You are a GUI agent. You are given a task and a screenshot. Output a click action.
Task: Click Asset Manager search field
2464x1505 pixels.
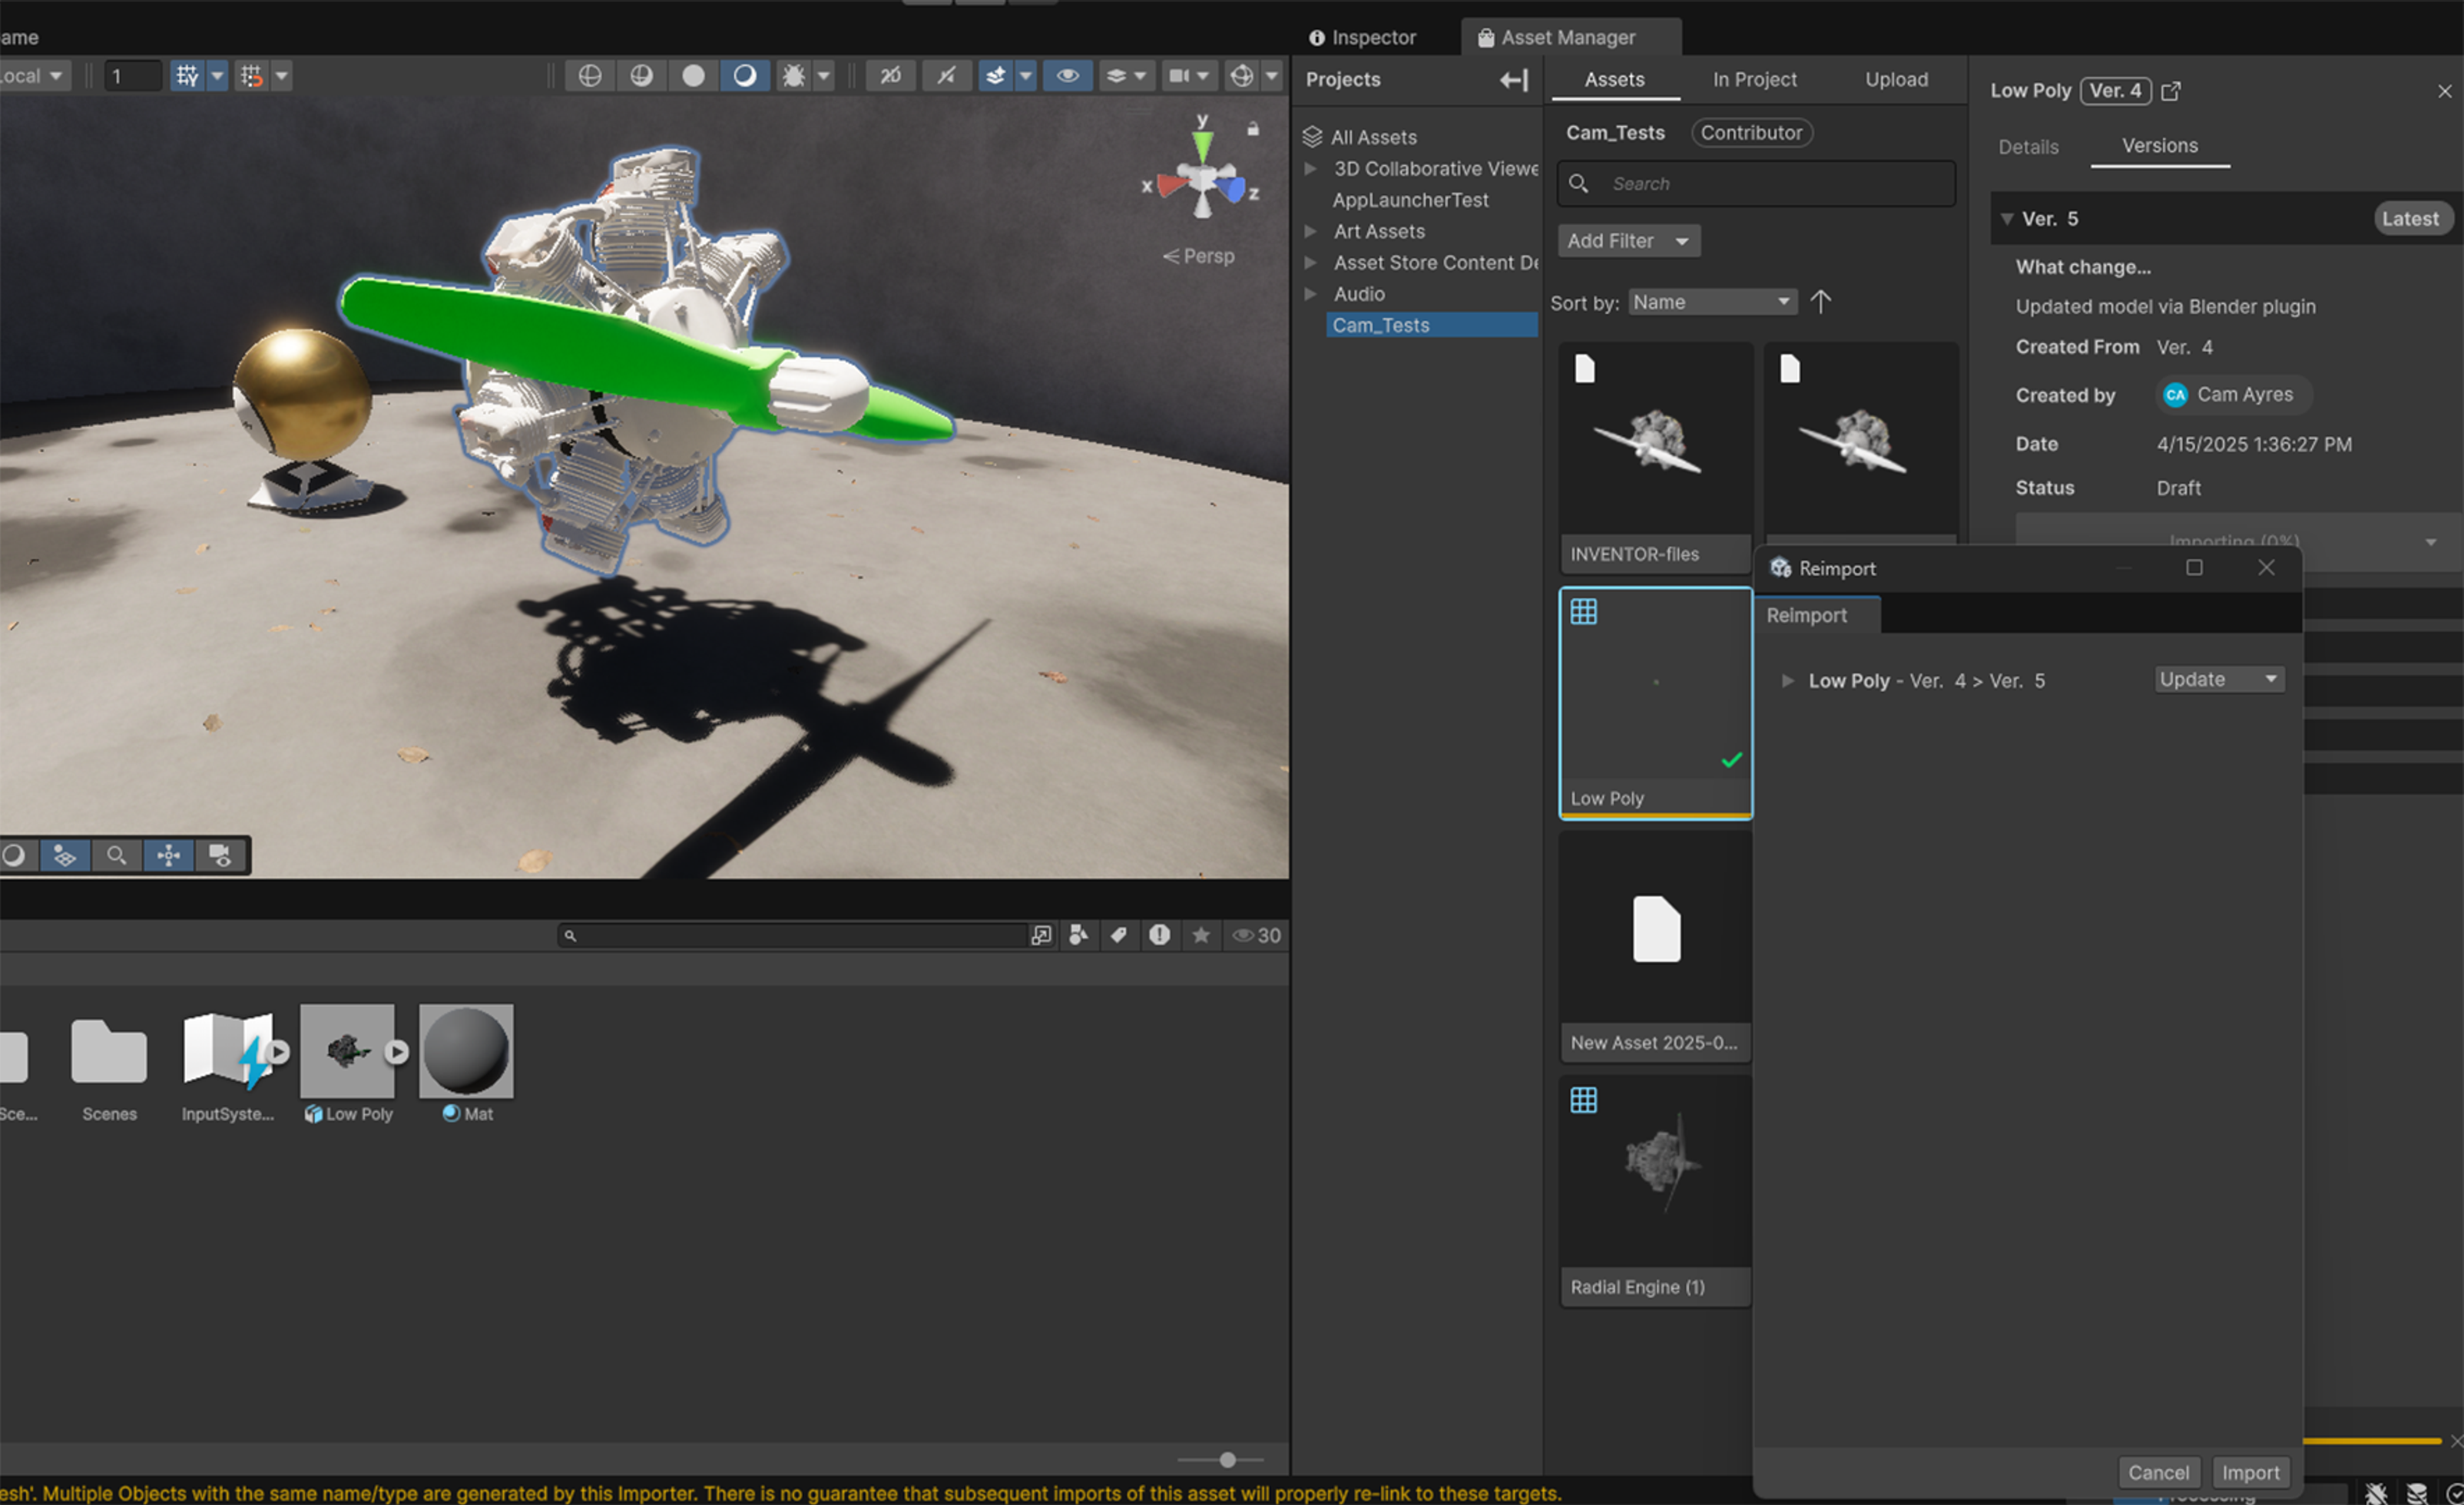point(1756,184)
